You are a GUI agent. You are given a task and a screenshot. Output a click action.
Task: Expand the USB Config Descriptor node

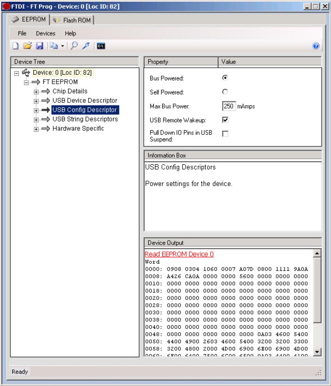(36, 110)
